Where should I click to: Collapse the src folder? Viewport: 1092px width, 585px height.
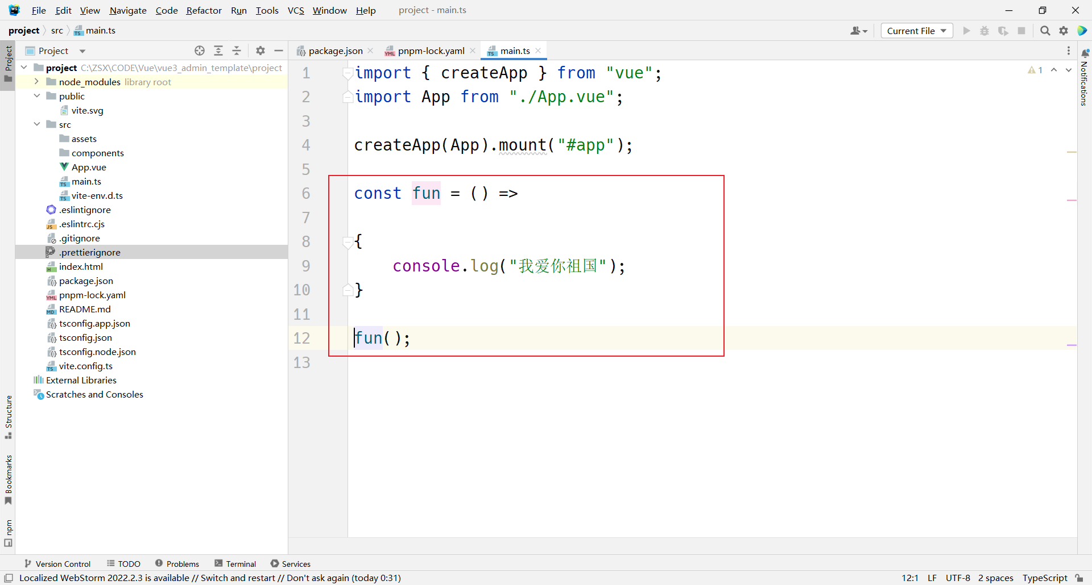point(37,124)
